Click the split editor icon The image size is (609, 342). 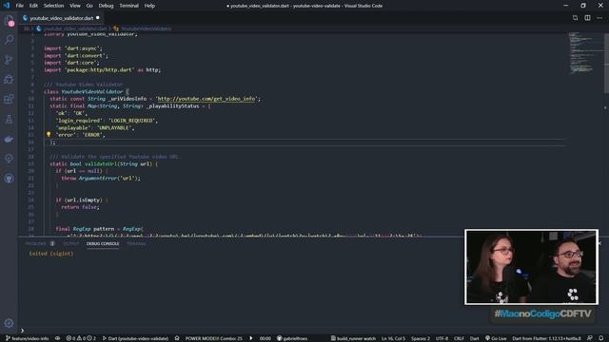(x=587, y=18)
